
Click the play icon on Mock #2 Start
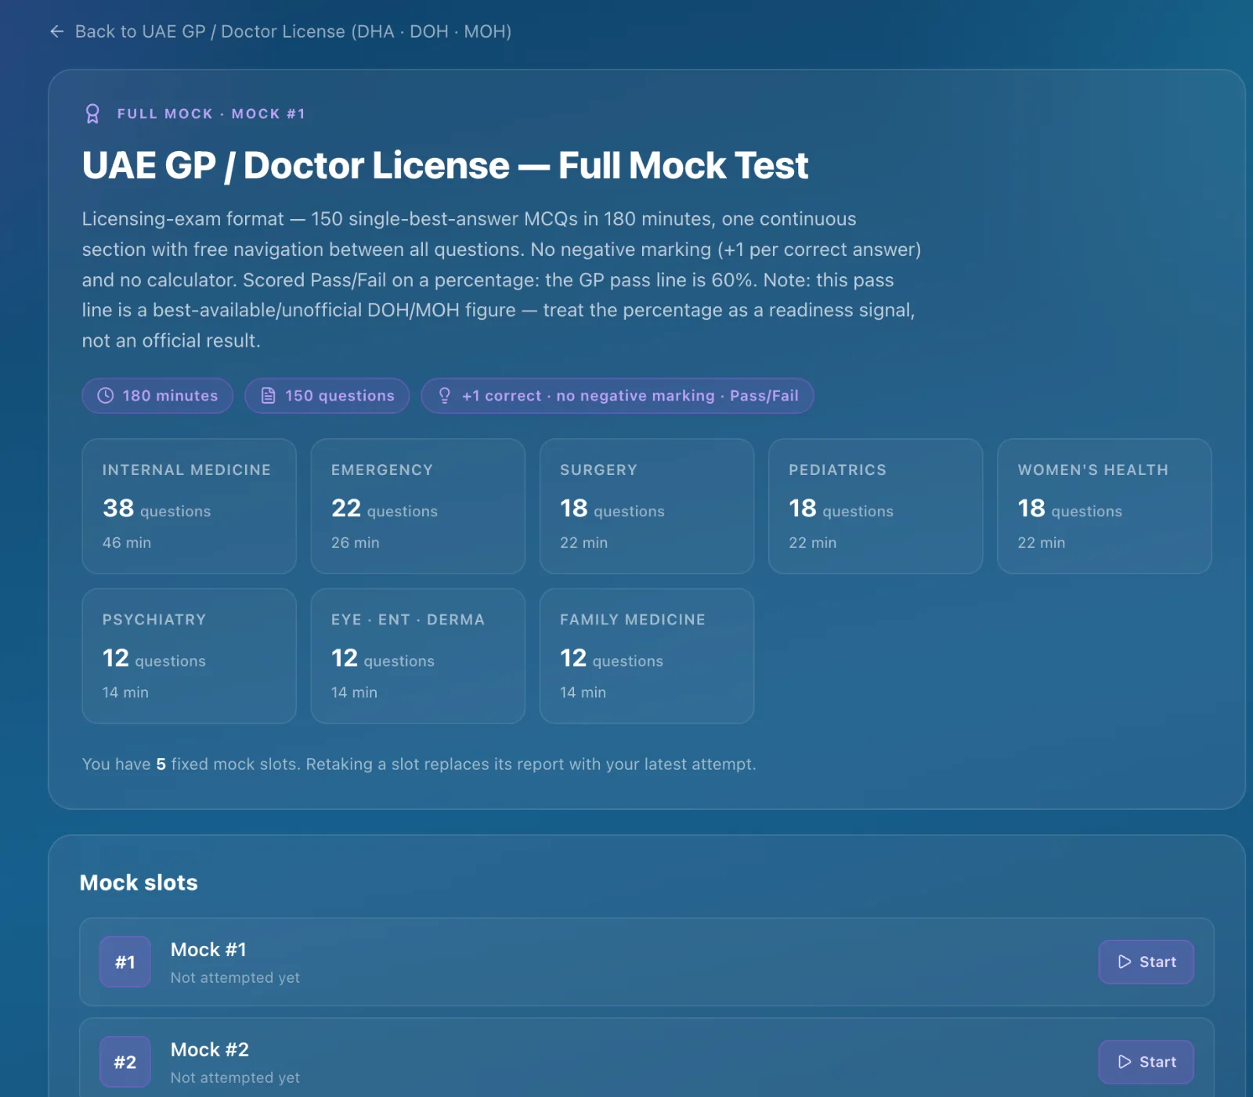[1125, 1062]
